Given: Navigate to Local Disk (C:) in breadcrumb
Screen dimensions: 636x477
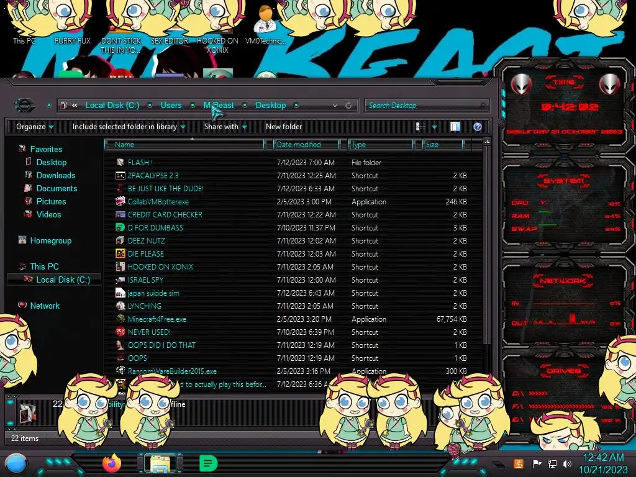Looking at the screenshot, I should click(x=112, y=106).
